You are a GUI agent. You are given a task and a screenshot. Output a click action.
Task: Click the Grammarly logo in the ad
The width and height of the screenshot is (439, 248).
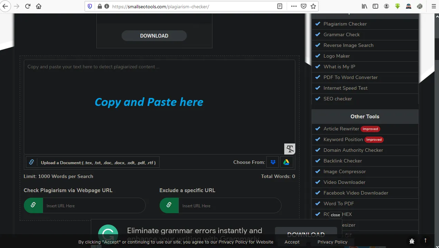coord(108,235)
